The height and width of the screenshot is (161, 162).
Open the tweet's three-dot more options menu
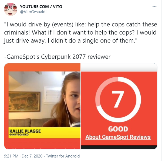(x=155, y=6)
